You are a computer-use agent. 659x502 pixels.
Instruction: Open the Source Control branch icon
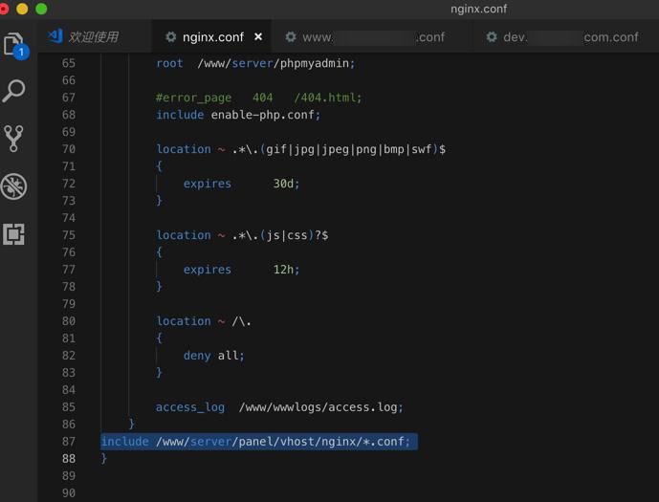13,139
